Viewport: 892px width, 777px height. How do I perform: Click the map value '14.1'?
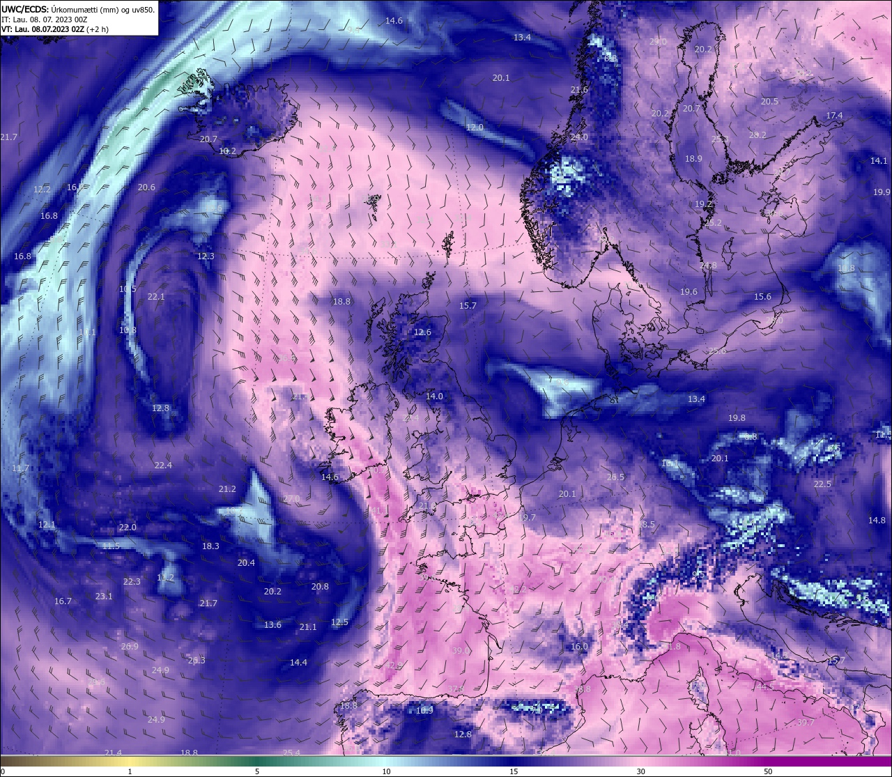pos(879,161)
